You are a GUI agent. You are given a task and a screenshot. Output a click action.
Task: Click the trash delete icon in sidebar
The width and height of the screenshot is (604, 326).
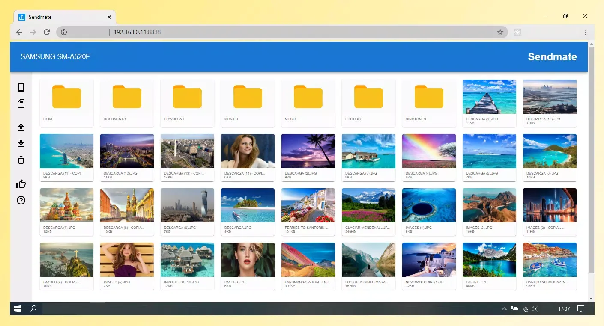[x=21, y=160]
